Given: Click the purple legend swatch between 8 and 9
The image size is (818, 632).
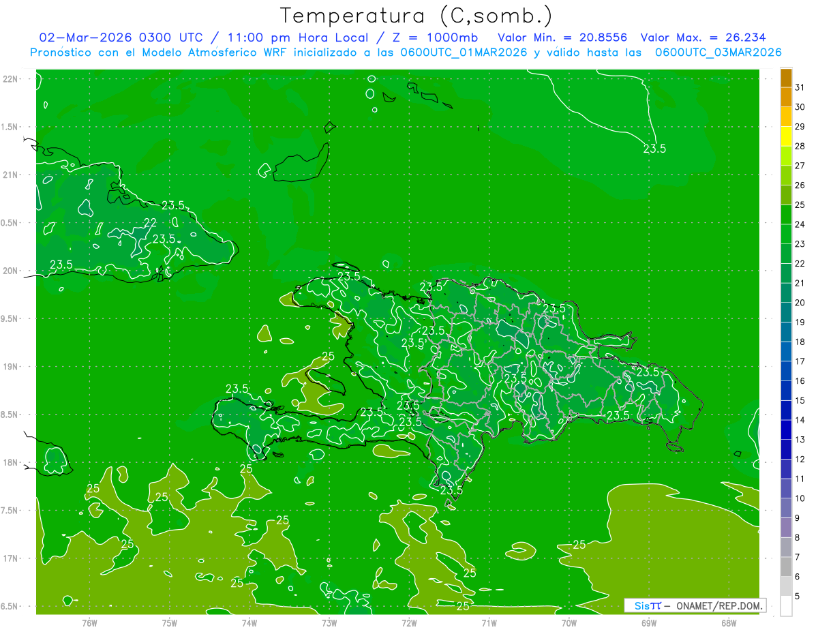Looking at the screenshot, I should pyautogui.click(x=786, y=528).
